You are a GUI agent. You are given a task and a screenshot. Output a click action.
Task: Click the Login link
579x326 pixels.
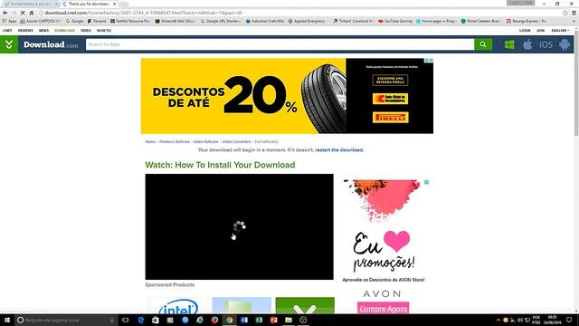coord(525,31)
